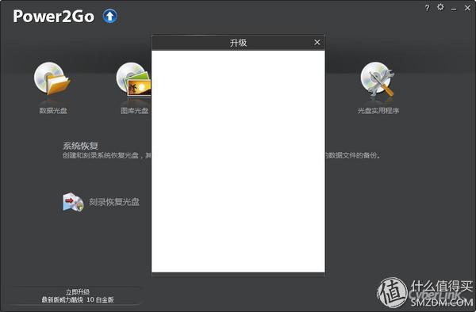Open settings via the gear icon
This screenshot has width=476, height=312.
click(x=440, y=7)
